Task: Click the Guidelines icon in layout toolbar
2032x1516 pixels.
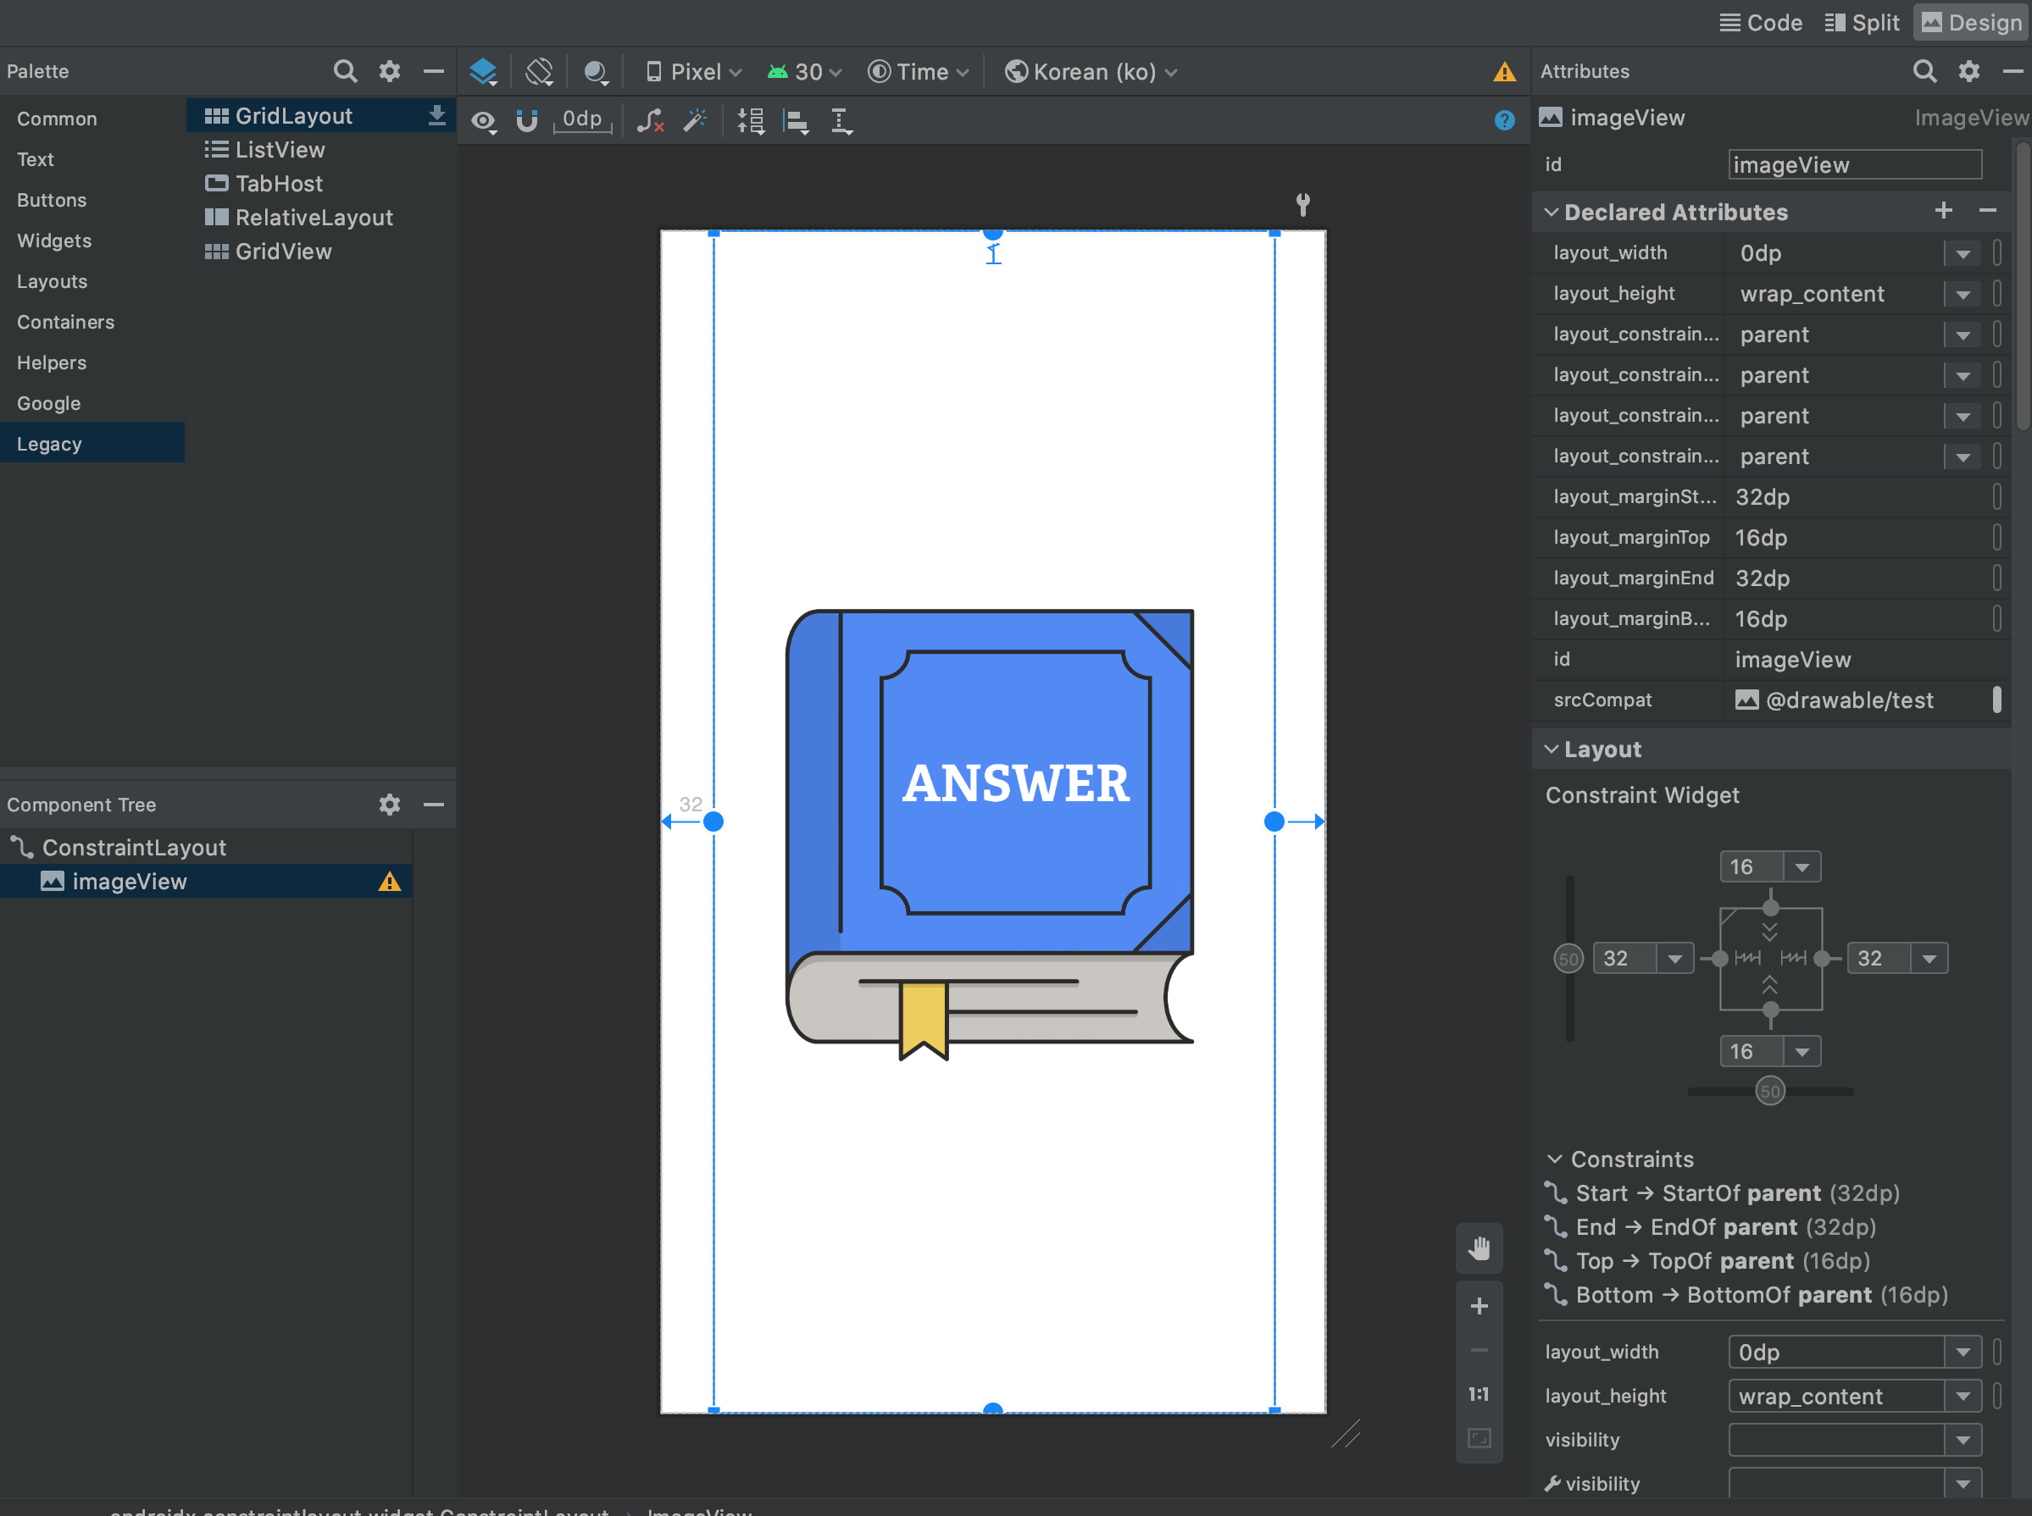Action: click(x=841, y=120)
